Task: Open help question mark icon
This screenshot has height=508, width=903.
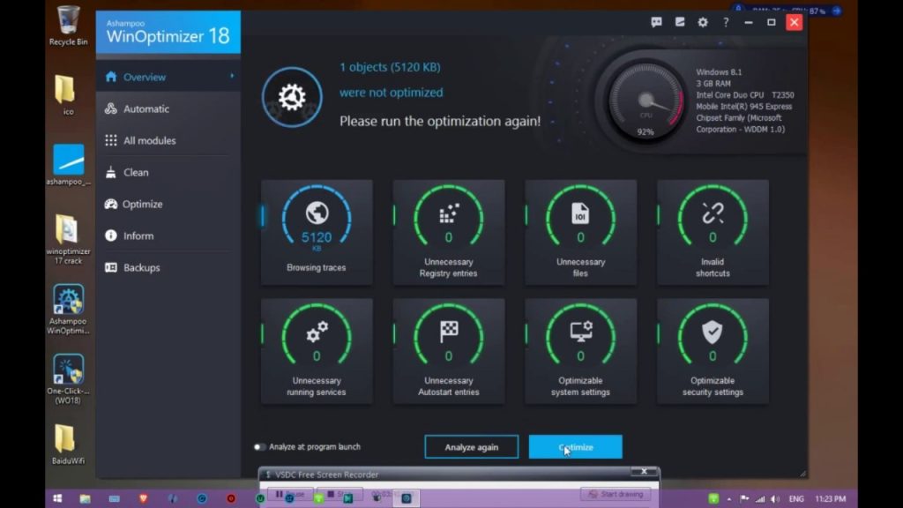Action: (726, 22)
